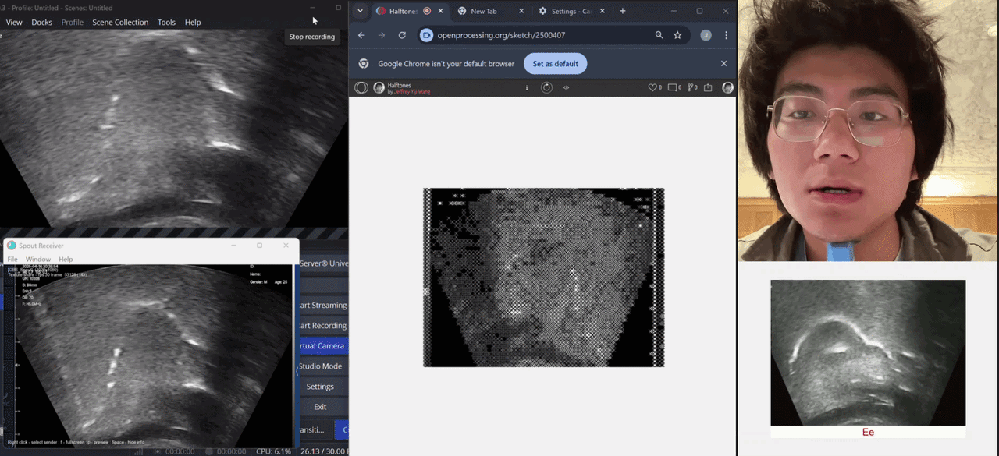Click the Ee label under ultrasound image
999x456 pixels.
pyautogui.click(x=868, y=432)
